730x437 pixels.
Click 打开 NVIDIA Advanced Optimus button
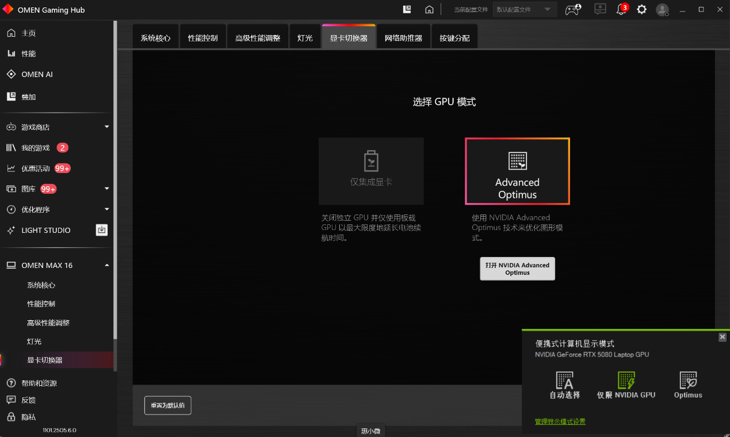[517, 269]
